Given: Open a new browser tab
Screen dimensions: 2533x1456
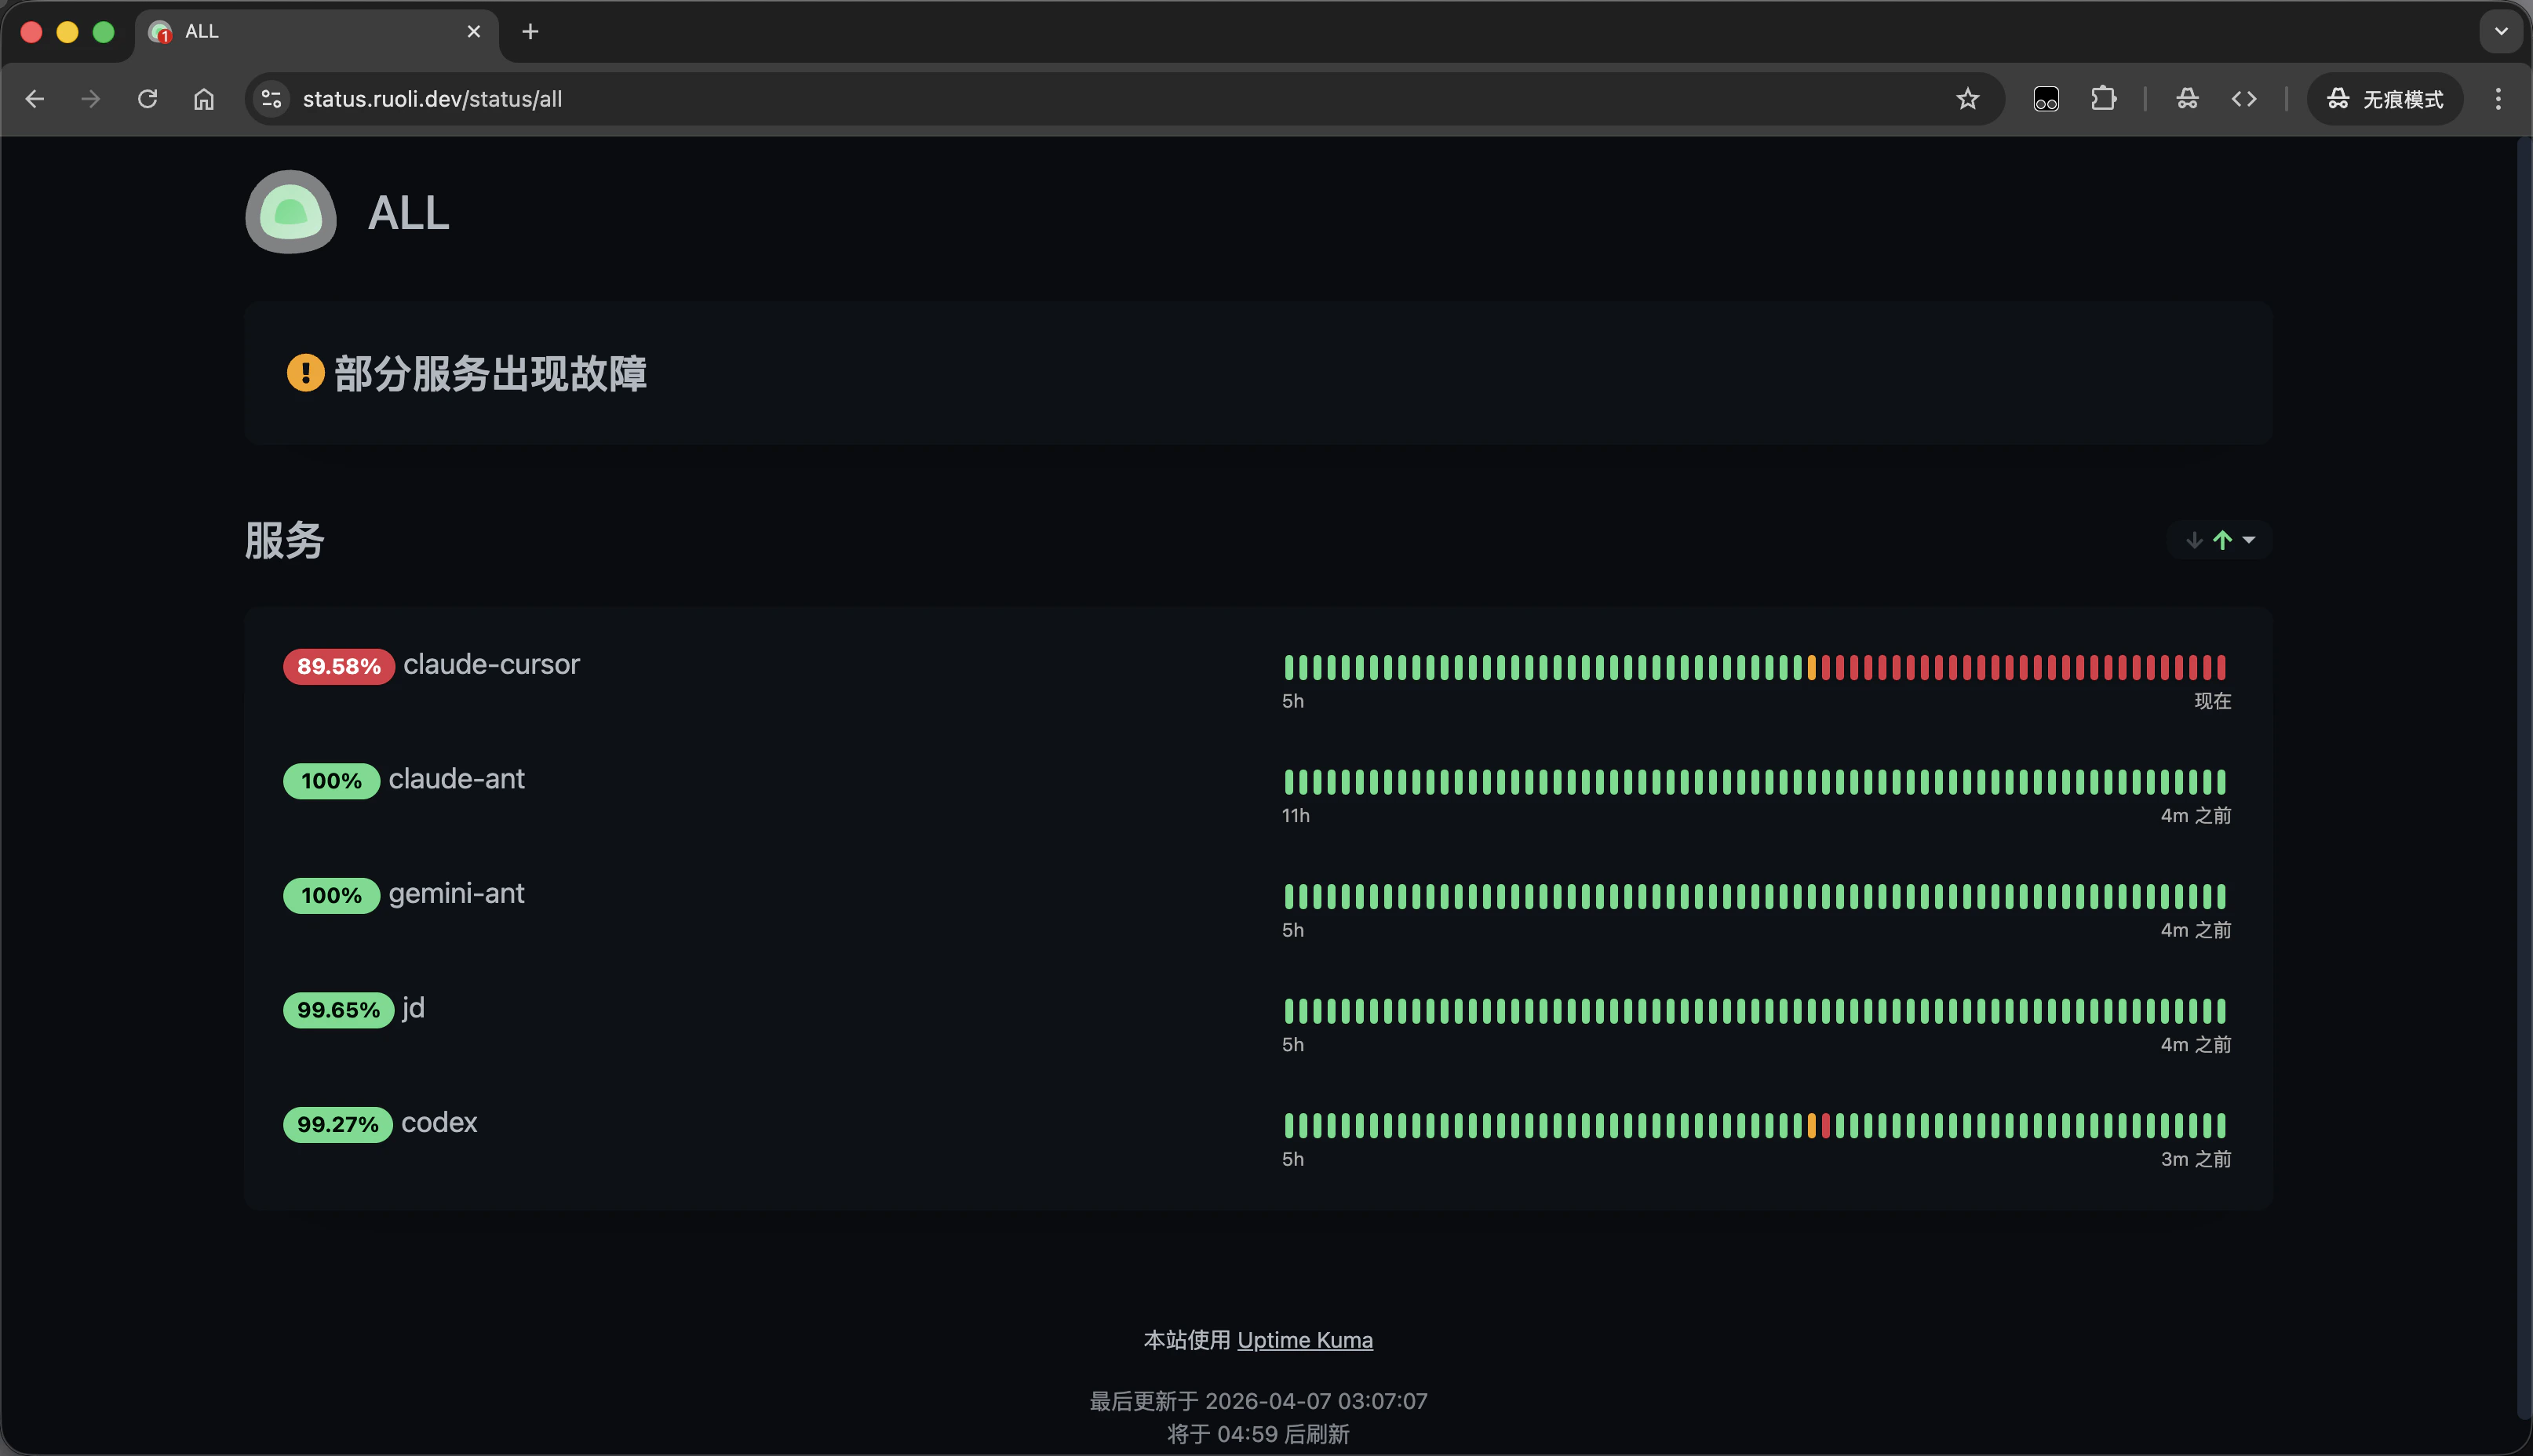Looking at the screenshot, I should click(530, 32).
